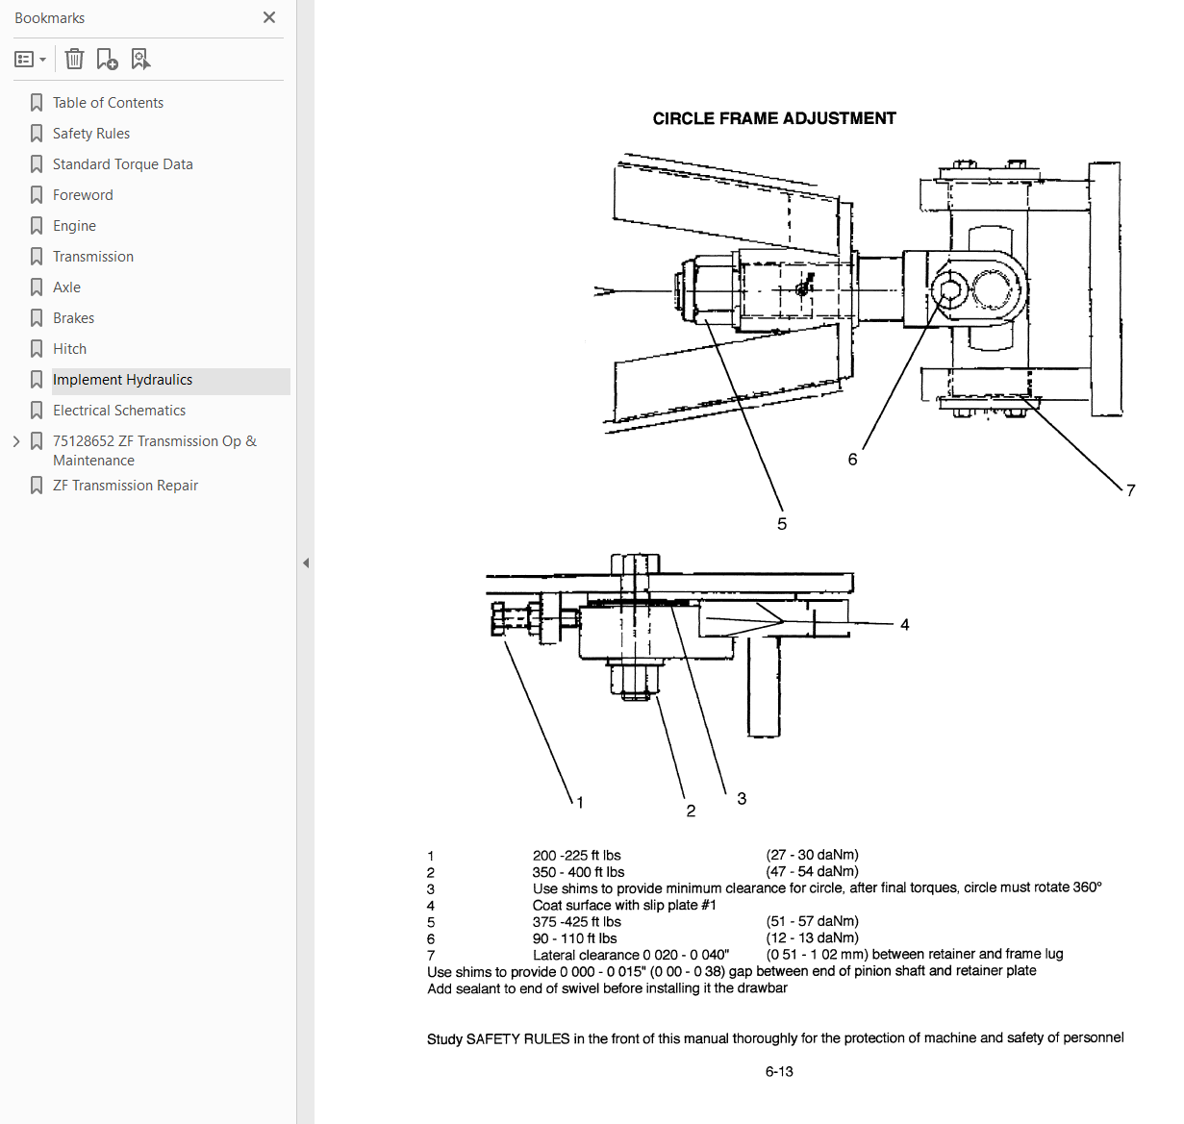Close the Bookmarks panel

(x=269, y=17)
